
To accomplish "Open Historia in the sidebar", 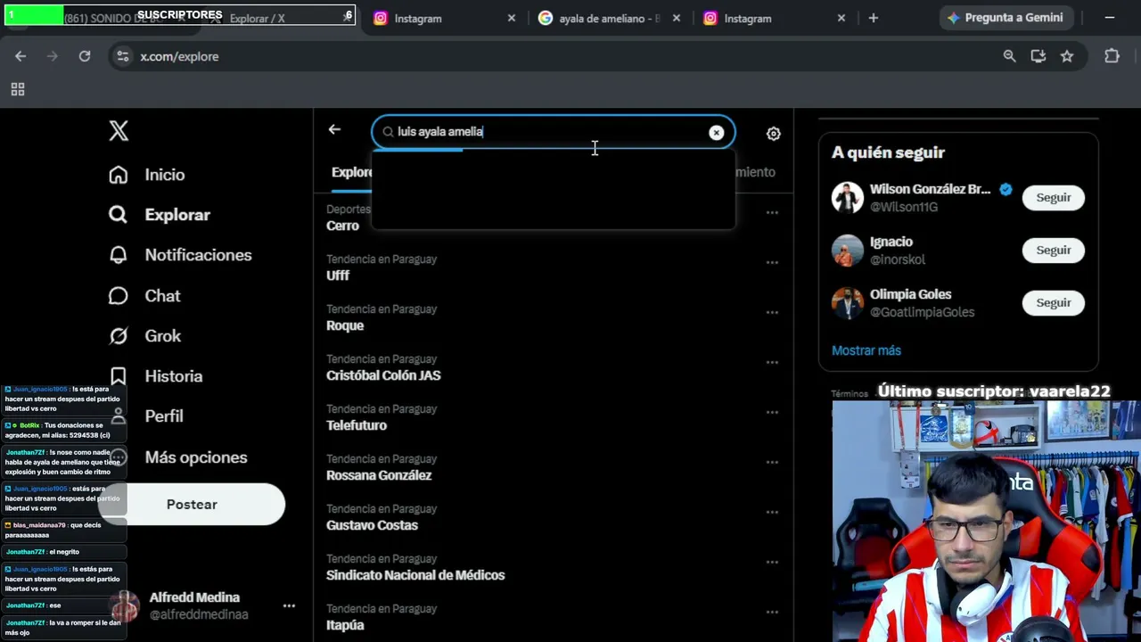I will point(156,376).
